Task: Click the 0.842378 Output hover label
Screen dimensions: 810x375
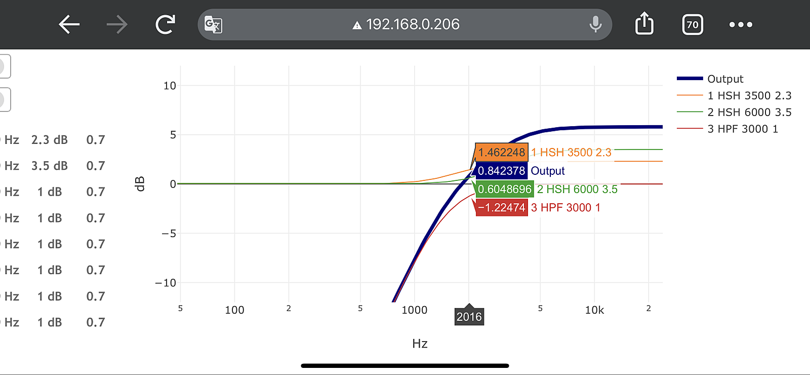Action: tap(501, 171)
